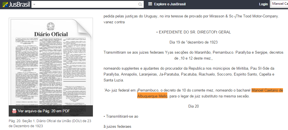The image size is (288, 130).
Task: Click the hamburger menu icon
Action: point(150,4)
